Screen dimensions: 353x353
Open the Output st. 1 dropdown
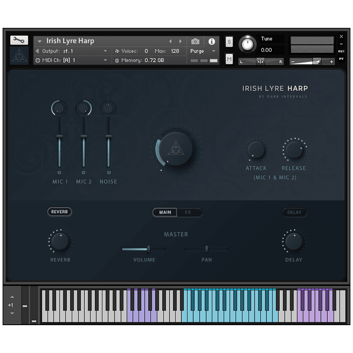point(105,51)
